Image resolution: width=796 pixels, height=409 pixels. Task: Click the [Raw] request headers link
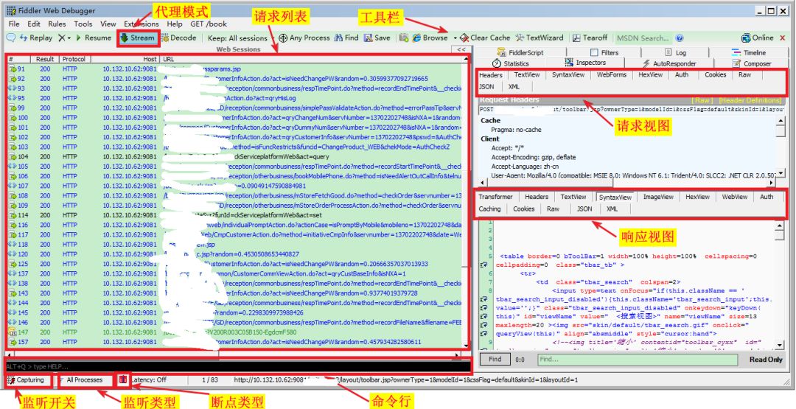[702, 100]
